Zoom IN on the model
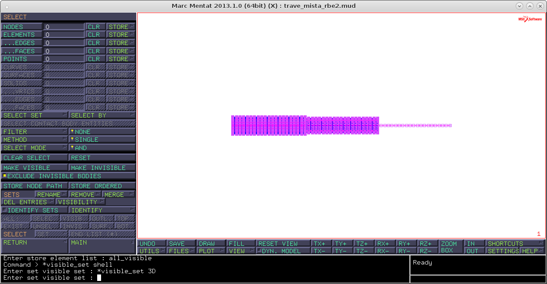The image size is (547, 284). 474,244
